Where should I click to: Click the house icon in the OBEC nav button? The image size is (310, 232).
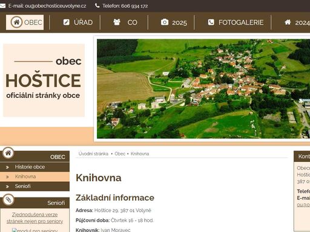coord(16,22)
